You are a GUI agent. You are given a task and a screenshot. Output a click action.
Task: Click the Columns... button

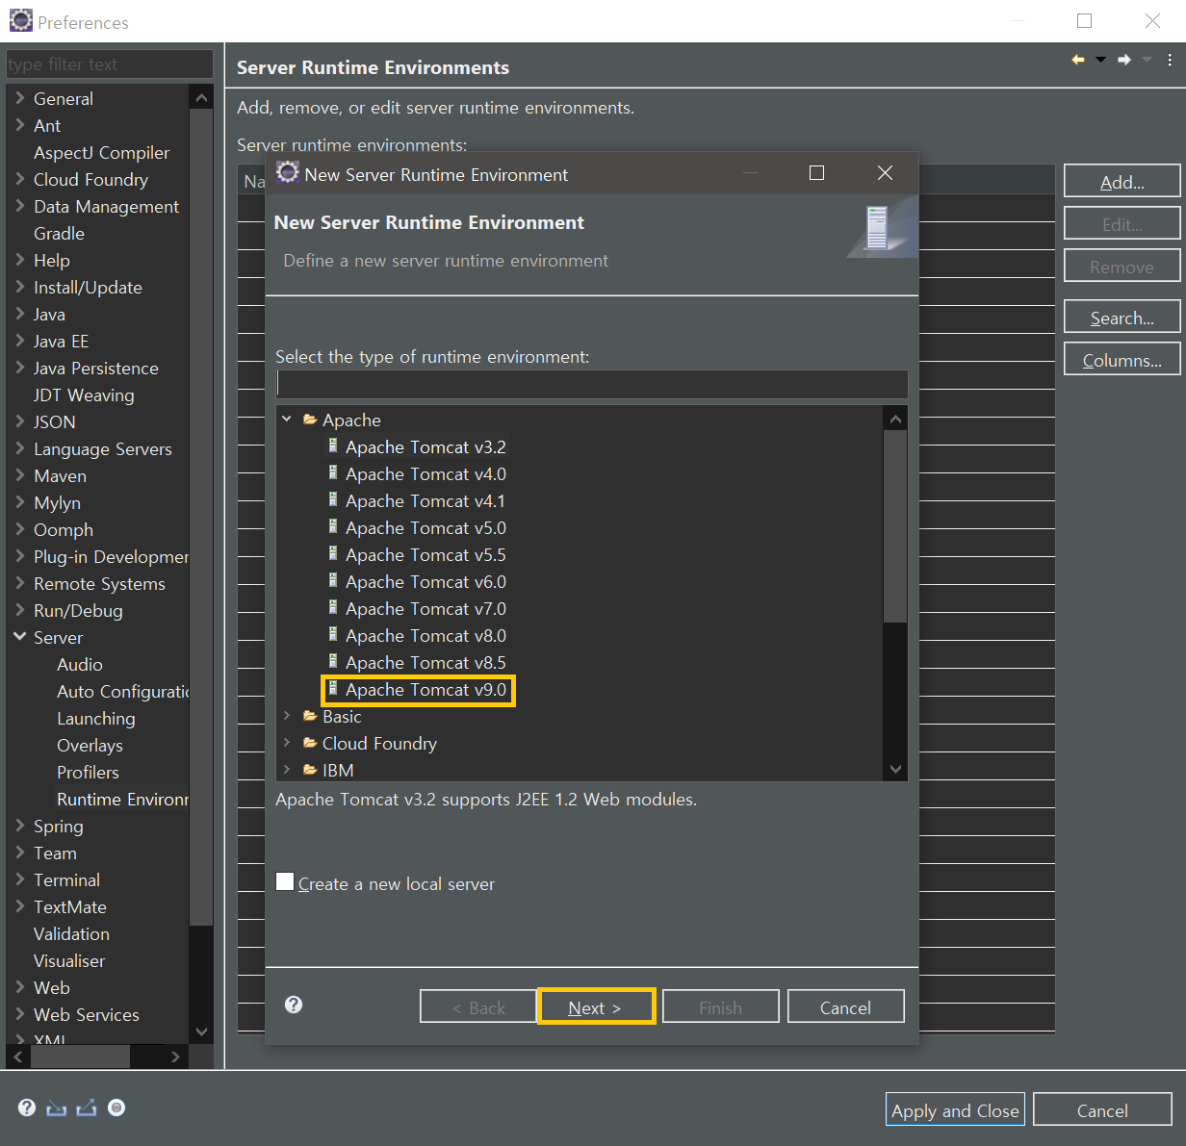[x=1122, y=359]
